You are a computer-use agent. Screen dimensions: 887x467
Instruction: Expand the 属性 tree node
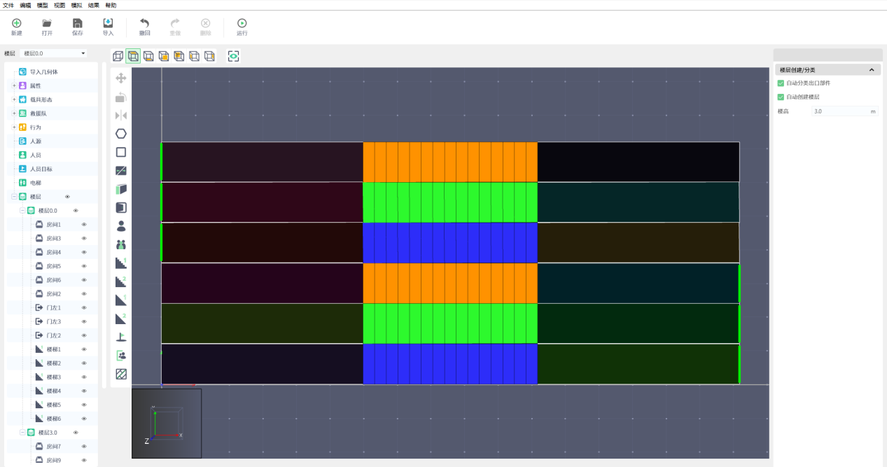(x=14, y=85)
